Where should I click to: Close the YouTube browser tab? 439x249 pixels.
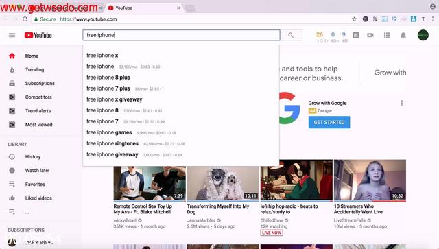[178, 8]
